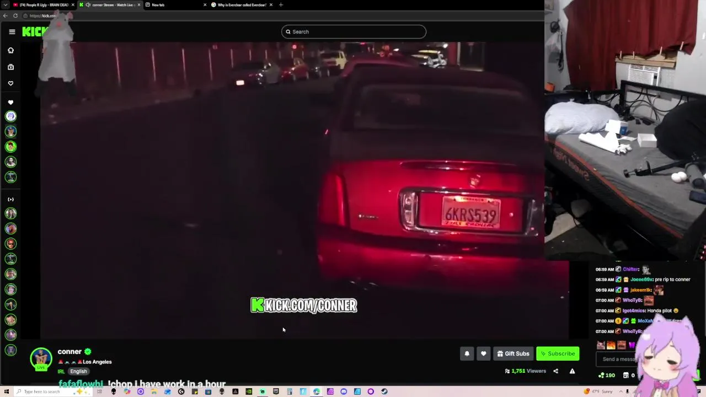Select the IRL category link
This screenshot has width=706, height=397.
coord(61,371)
